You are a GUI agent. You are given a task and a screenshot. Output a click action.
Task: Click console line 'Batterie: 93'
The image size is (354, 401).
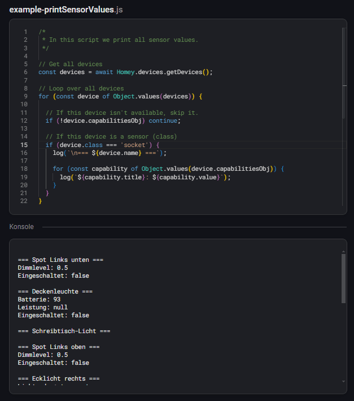[x=39, y=299]
